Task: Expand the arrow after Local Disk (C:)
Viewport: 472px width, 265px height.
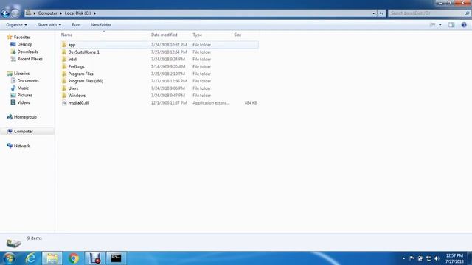Action: point(95,13)
